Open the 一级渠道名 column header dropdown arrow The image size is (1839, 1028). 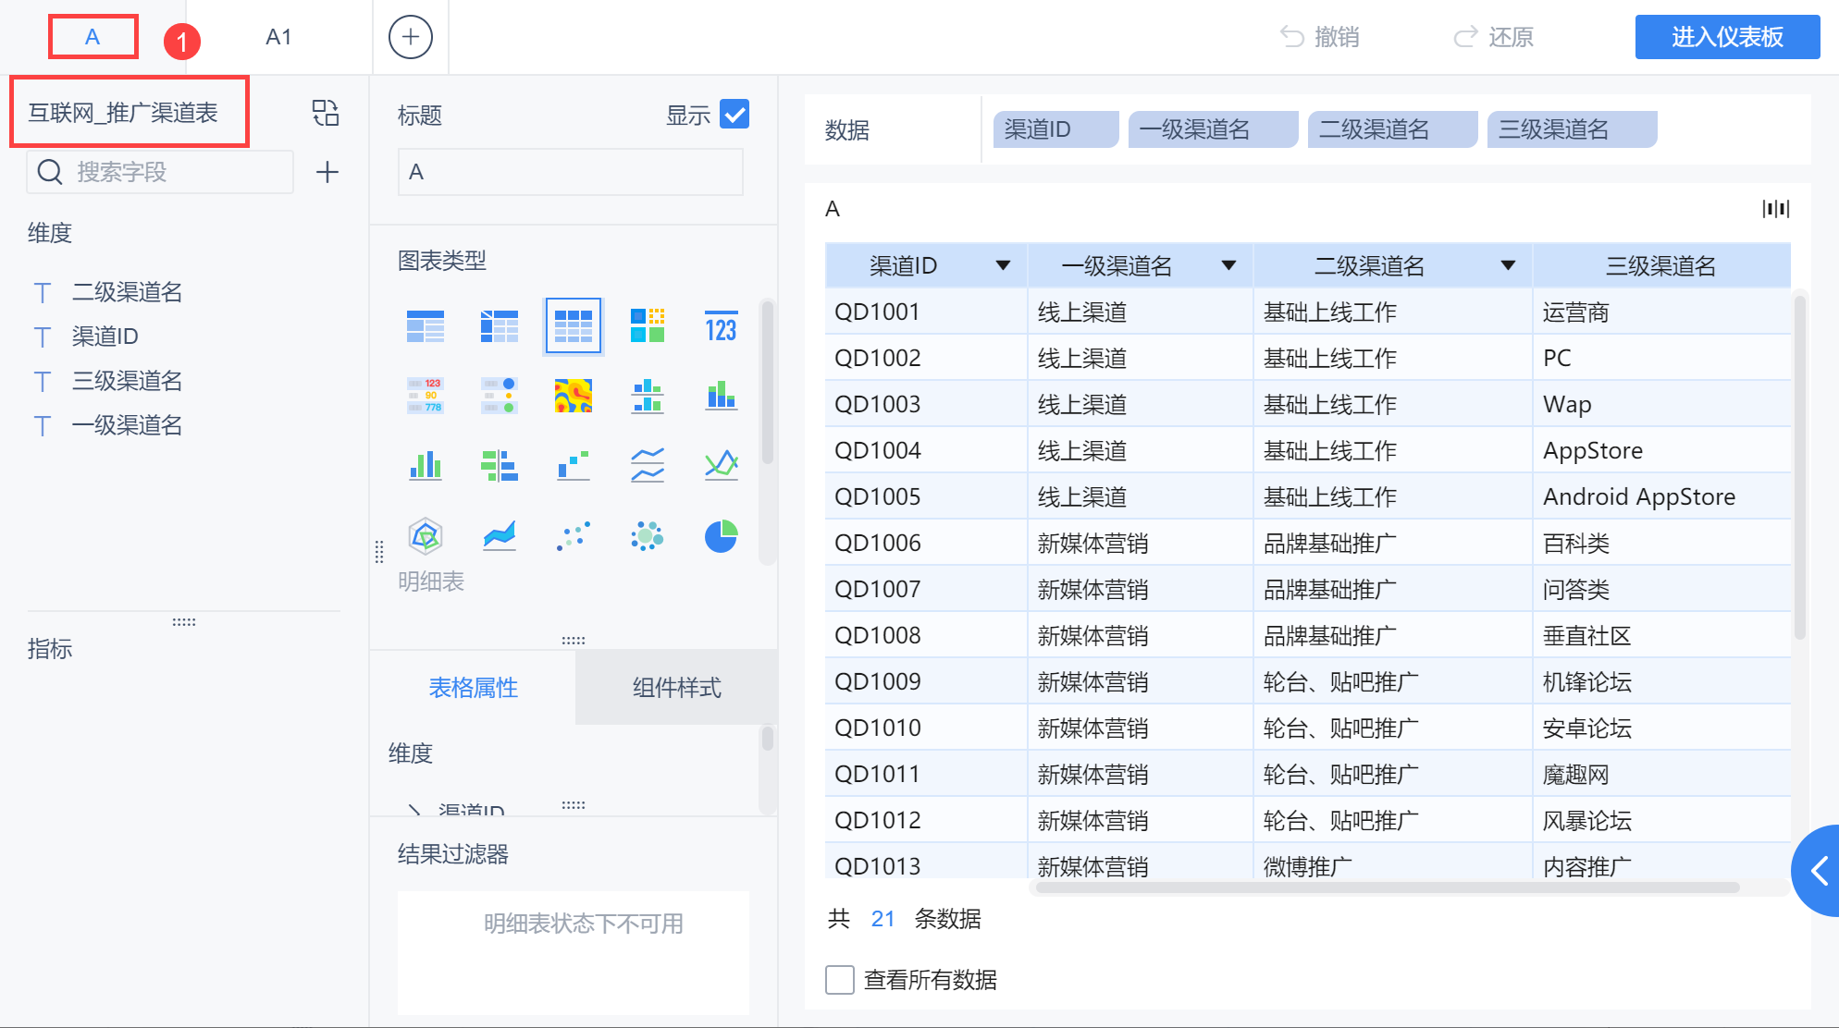click(1228, 266)
